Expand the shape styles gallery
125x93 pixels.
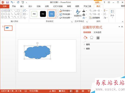pyautogui.click(x=57, y=17)
